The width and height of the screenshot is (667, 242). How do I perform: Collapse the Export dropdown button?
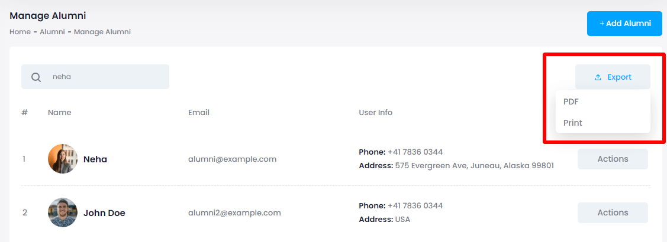(613, 77)
